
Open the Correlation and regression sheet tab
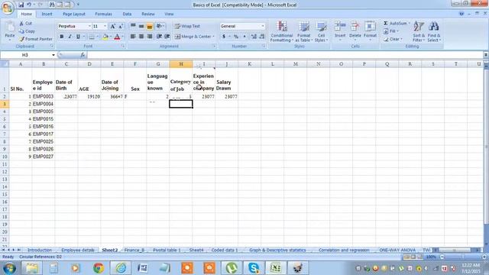[x=344, y=250]
